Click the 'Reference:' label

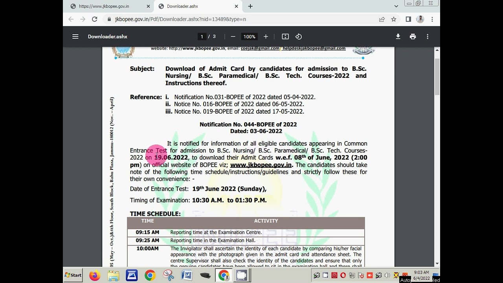coord(146,97)
